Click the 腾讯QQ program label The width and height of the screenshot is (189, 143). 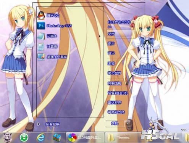53,16
